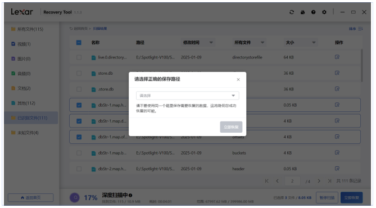The image size is (376, 208).
Task: Go to last page of results
Action: 330,181
